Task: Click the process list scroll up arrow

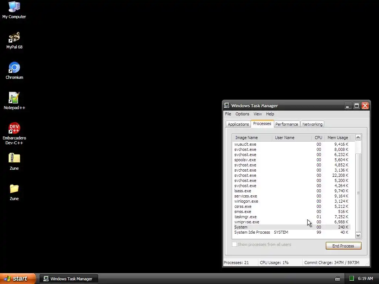Action: (358, 138)
